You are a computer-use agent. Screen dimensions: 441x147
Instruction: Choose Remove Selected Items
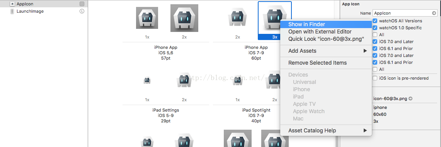pyautogui.click(x=326, y=63)
